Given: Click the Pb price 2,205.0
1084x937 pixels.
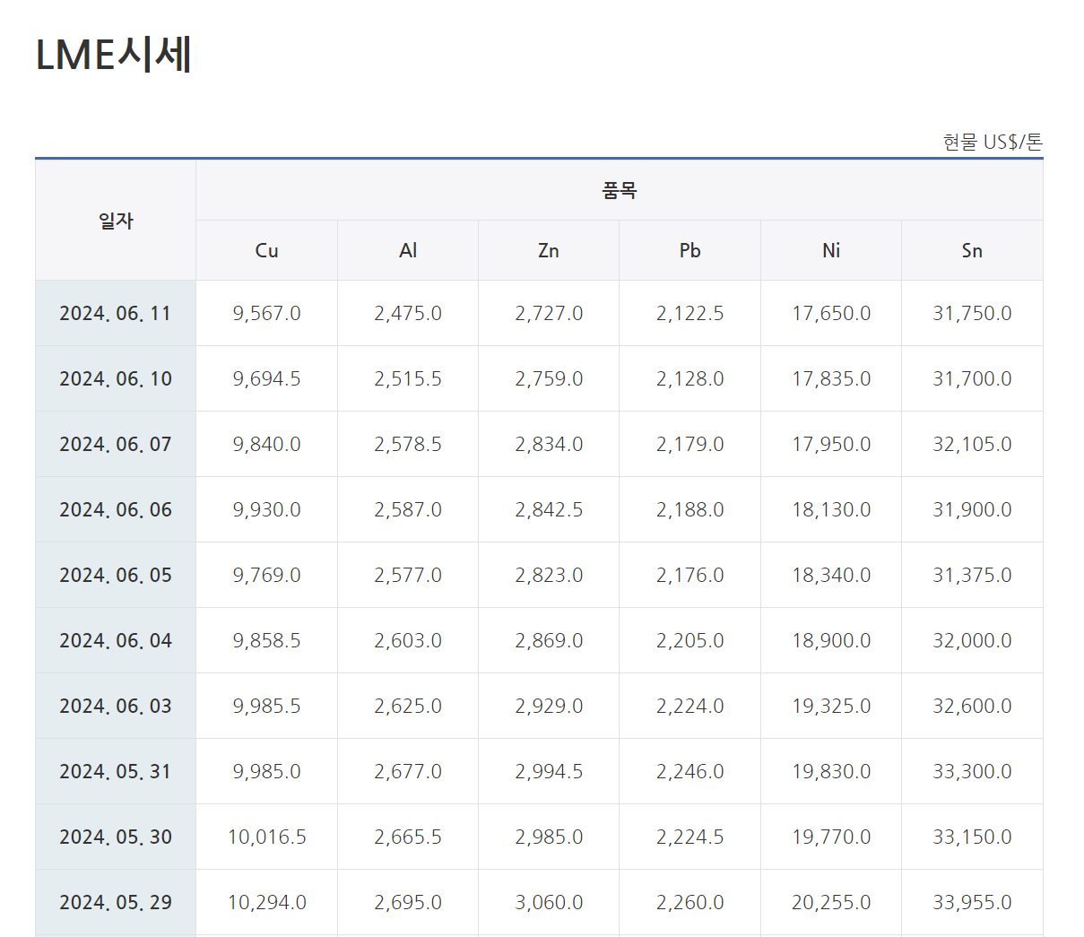Looking at the screenshot, I should click(x=689, y=641).
